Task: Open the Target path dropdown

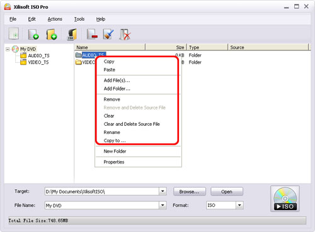Action: 163,191
